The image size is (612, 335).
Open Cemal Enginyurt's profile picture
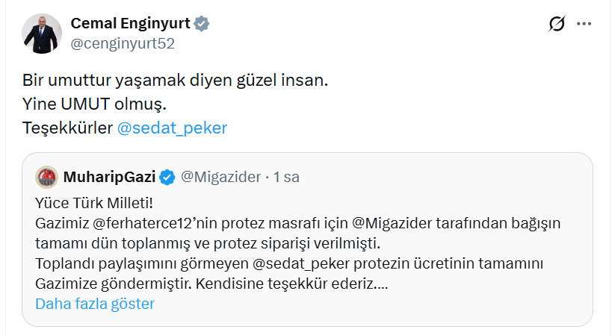point(41,34)
